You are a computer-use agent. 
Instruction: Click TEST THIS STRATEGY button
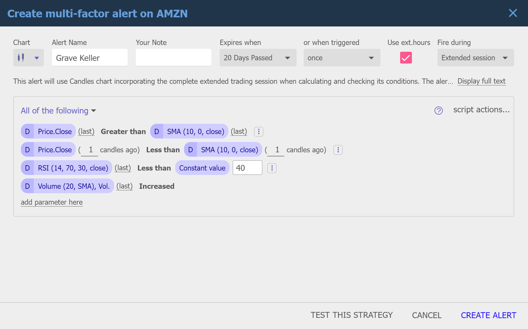pos(352,315)
